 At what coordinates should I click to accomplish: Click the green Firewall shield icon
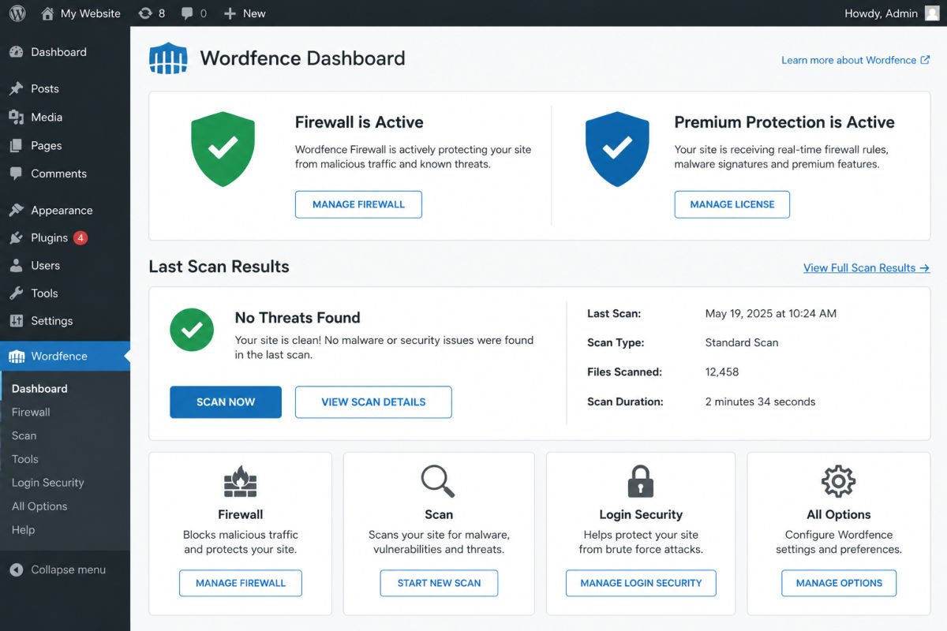[x=223, y=148]
